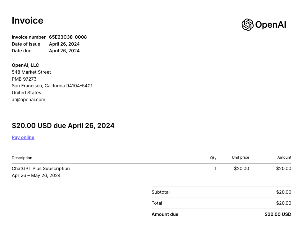The height and width of the screenshot is (225, 296).
Task: Click the Description column header
Action: (22, 158)
